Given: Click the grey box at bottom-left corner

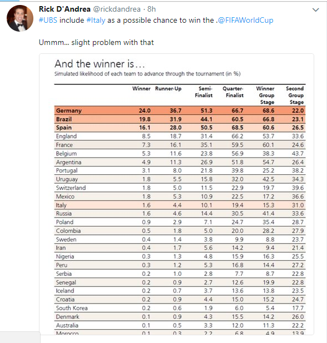Looking at the screenshot, I should tap(20, 337).
